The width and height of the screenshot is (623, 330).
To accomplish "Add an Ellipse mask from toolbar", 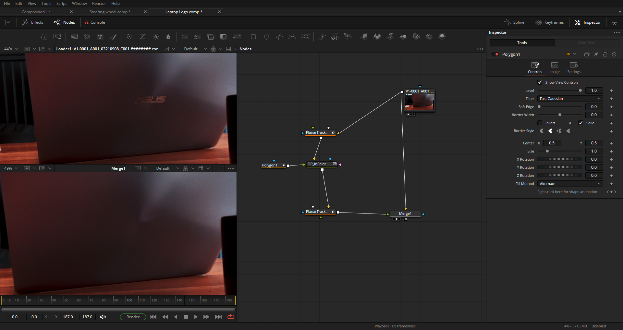I will point(266,37).
